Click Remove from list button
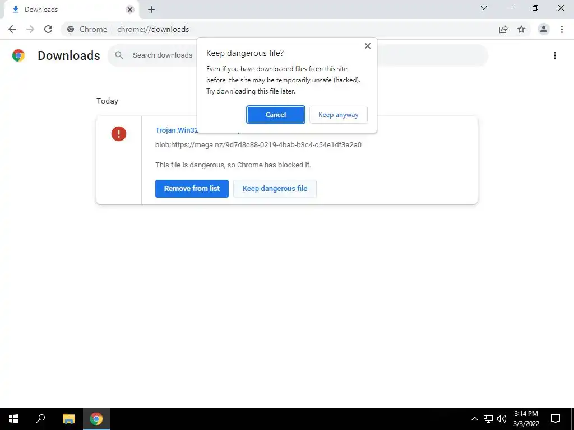Viewport: 574px width, 430px height. click(x=192, y=189)
